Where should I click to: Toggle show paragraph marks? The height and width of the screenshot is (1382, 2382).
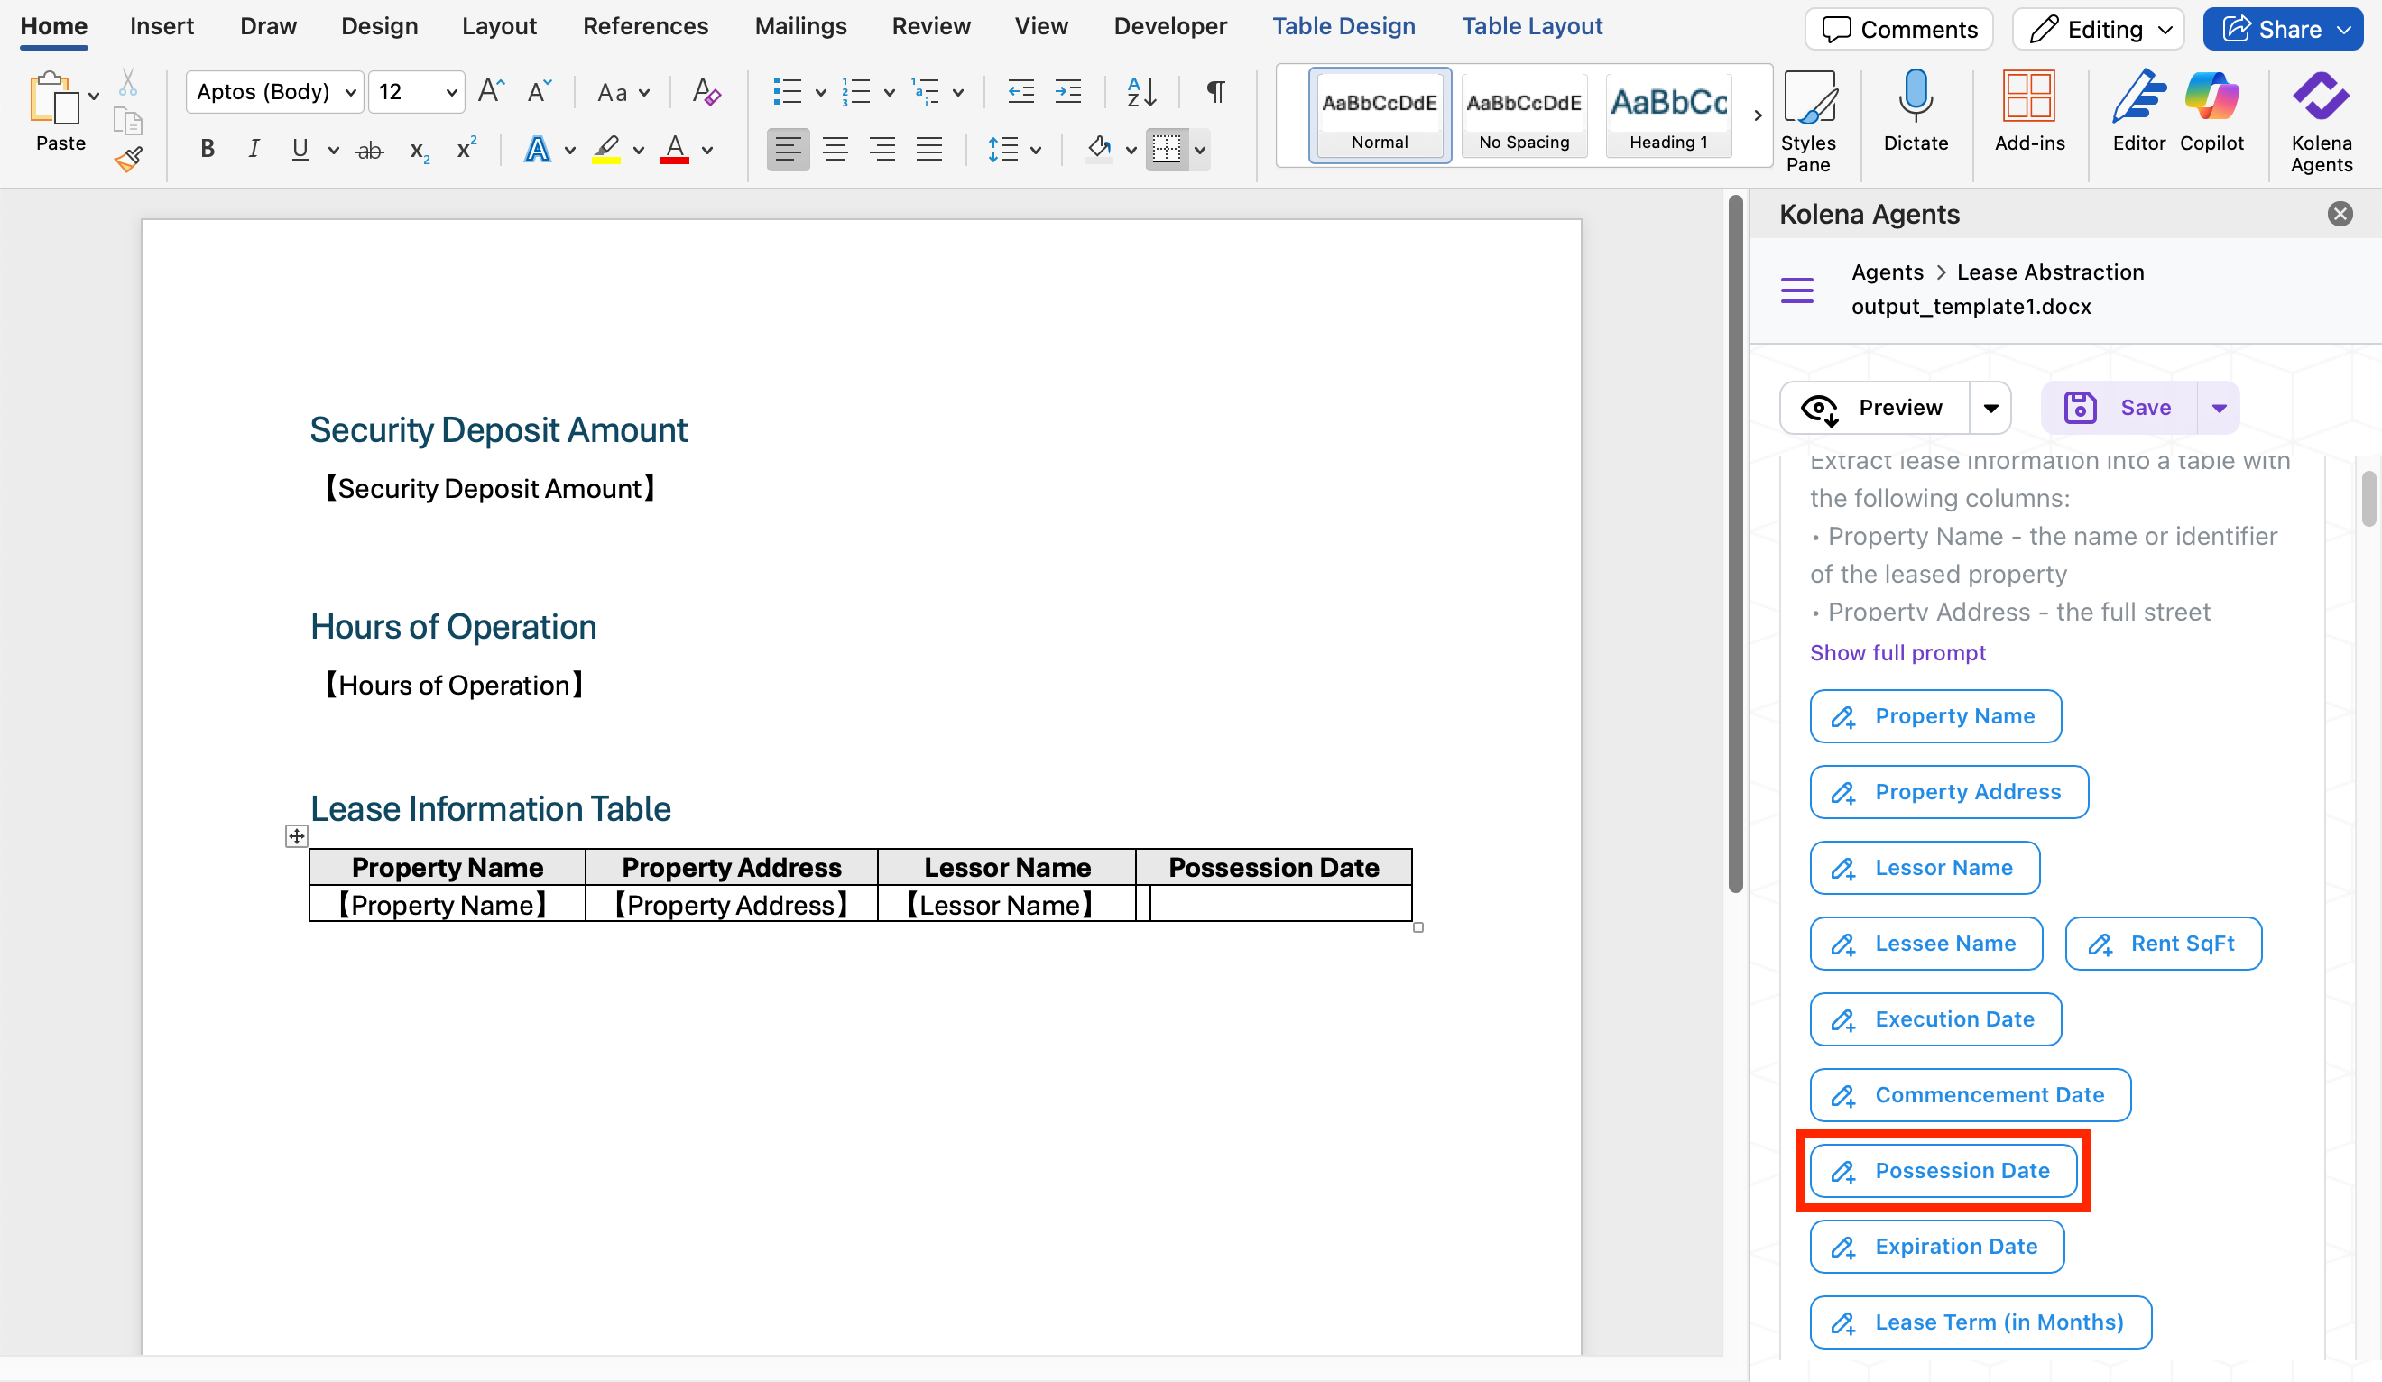[x=1215, y=92]
